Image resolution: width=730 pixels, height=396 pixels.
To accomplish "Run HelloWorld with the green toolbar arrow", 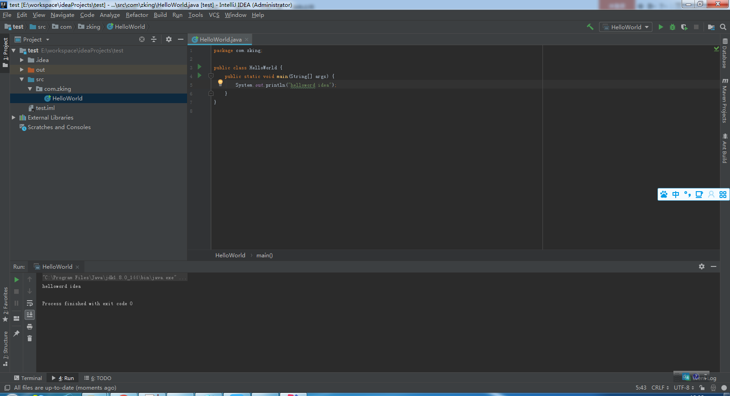I will click(661, 27).
